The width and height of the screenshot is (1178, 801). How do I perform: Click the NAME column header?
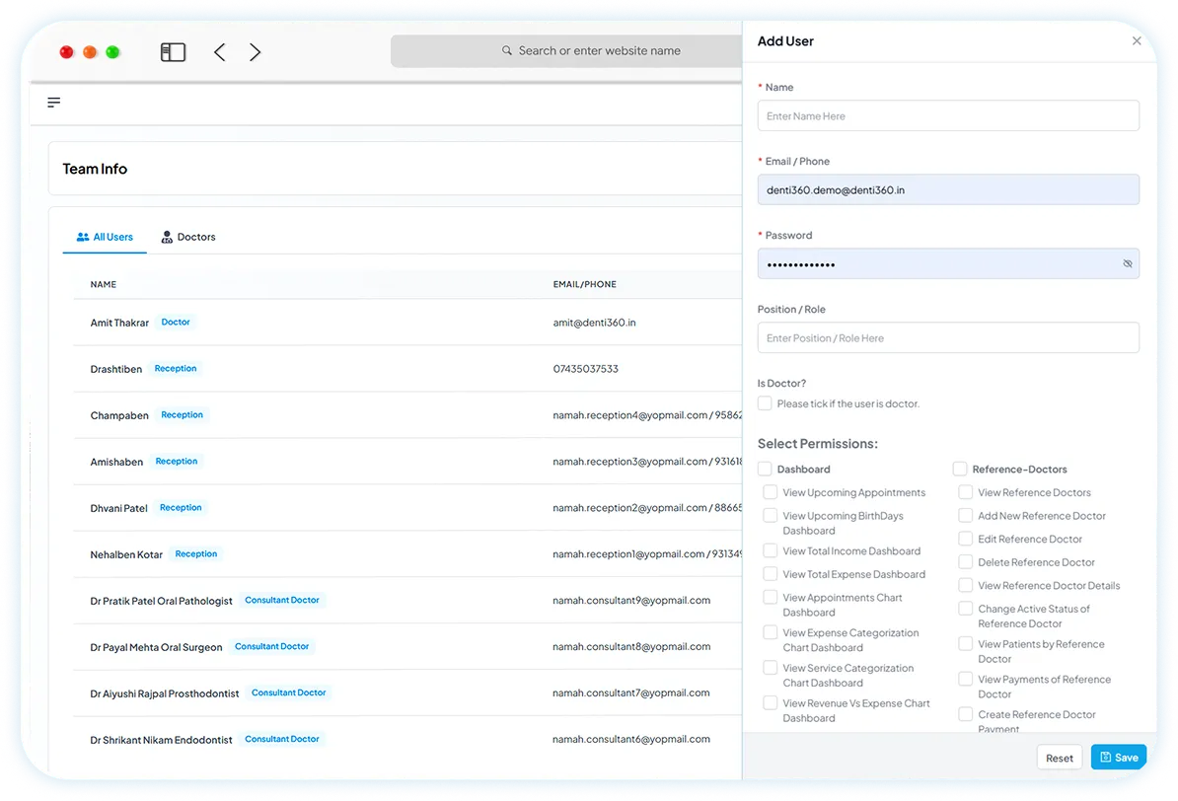tap(103, 284)
